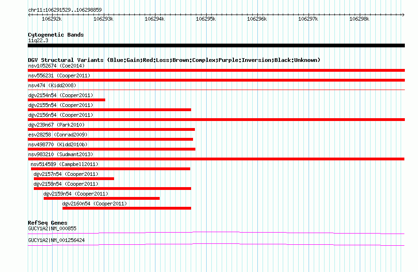This screenshot has height=272, width=418.
Task: Click the 106292k ruler tick label
Action: coord(52,19)
